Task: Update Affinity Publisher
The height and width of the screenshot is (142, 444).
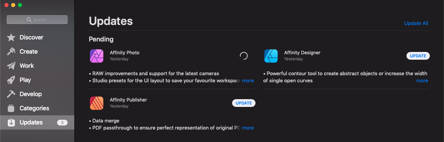Action: click(x=244, y=103)
